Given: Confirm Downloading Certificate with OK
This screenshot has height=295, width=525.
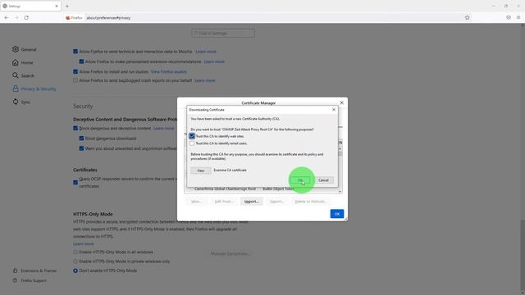Looking at the screenshot, I should (300, 180).
